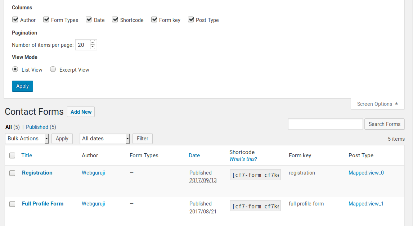Toggle the Form Types column checkbox
The width and height of the screenshot is (413, 226).
click(46, 20)
